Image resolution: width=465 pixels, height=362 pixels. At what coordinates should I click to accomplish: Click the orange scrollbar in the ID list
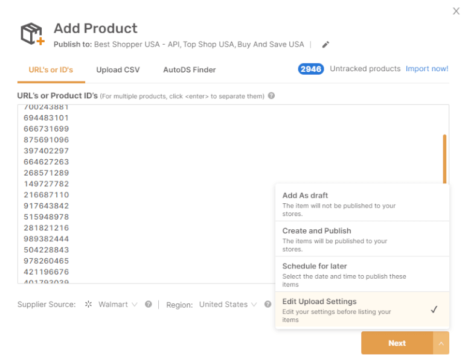(x=444, y=159)
